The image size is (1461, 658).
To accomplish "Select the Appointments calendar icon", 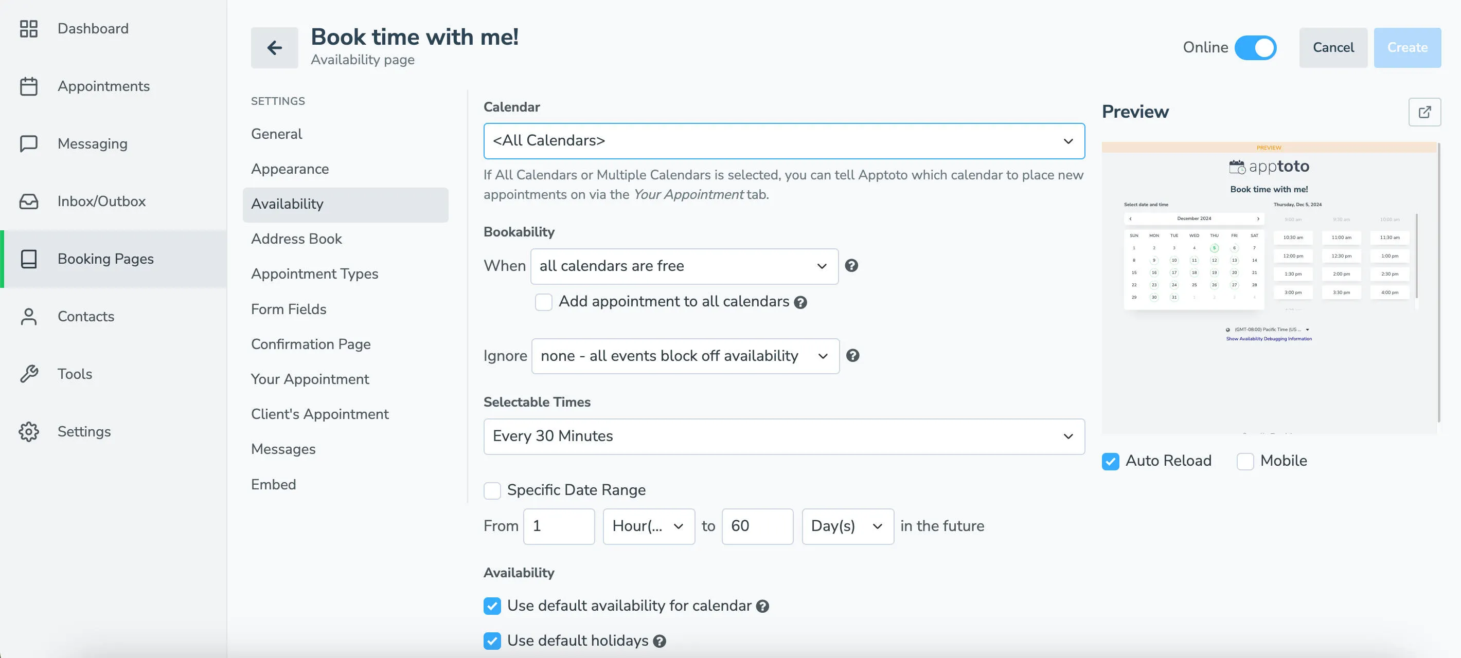I will click(x=29, y=85).
